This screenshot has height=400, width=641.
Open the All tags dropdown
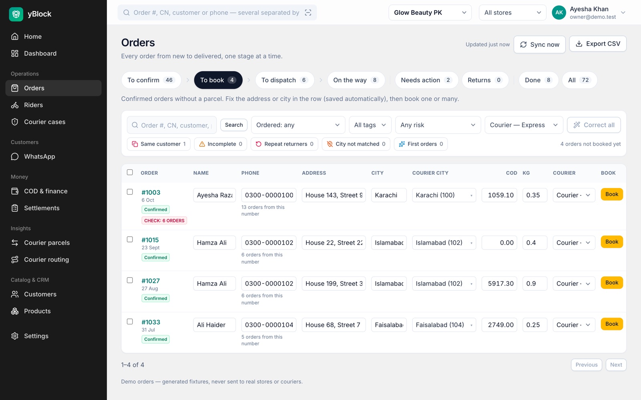[370, 125]
